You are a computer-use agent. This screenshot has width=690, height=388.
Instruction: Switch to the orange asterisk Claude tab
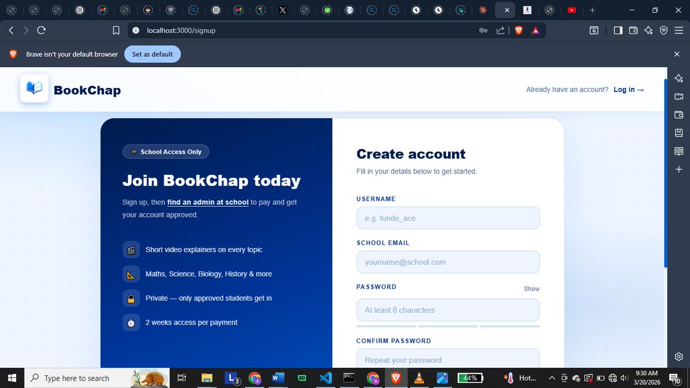pos(482,10)
